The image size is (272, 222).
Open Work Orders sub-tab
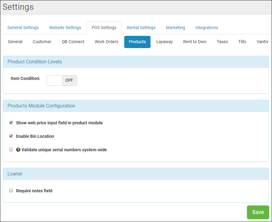click(x=106, y=42)
